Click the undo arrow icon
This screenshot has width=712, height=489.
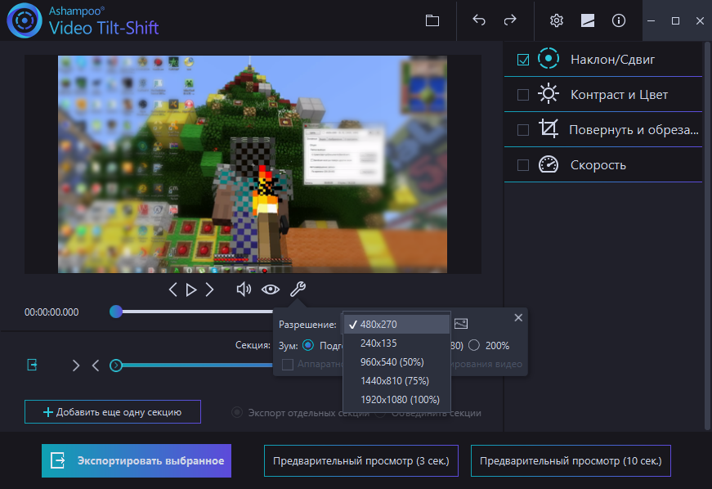pyautogui.click(x=479, y=20)
